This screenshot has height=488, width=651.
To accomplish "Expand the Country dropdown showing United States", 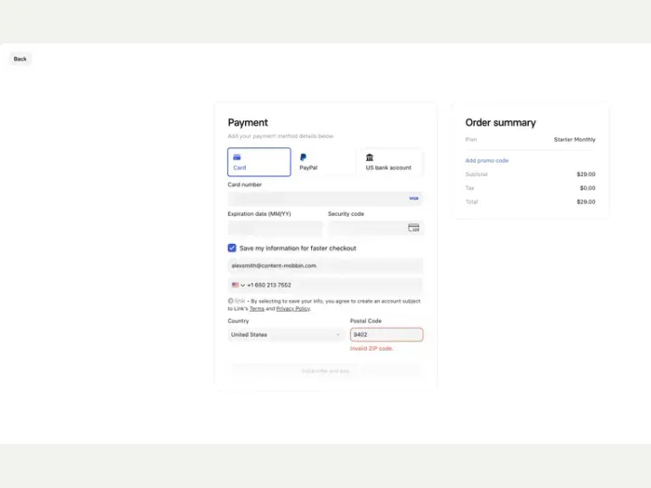I will coord(286,335).
